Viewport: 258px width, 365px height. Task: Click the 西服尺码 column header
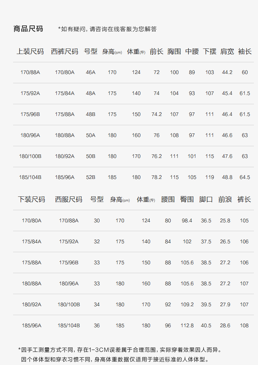(69, 200)
